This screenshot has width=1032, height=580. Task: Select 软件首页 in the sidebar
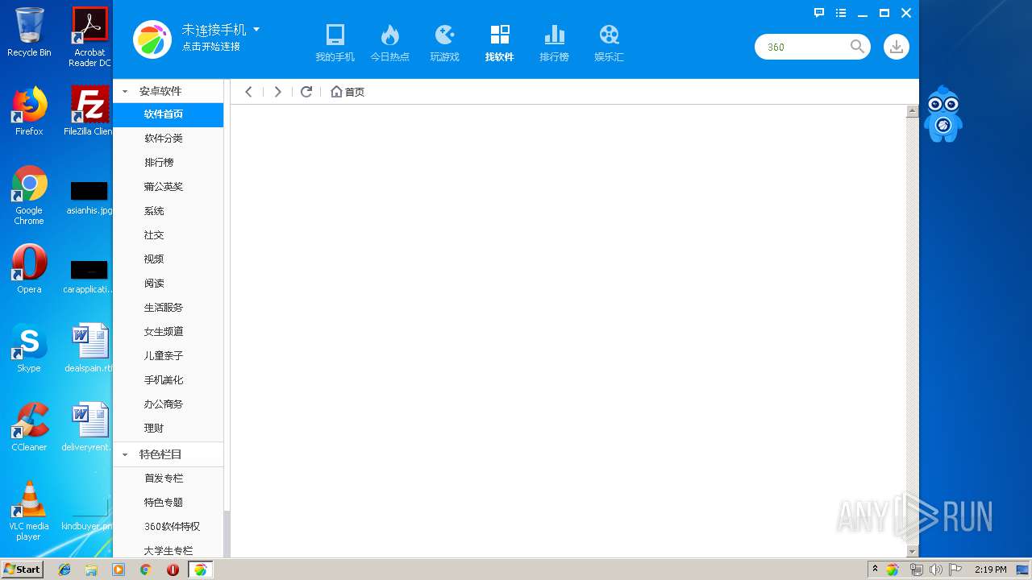(168, 114)
